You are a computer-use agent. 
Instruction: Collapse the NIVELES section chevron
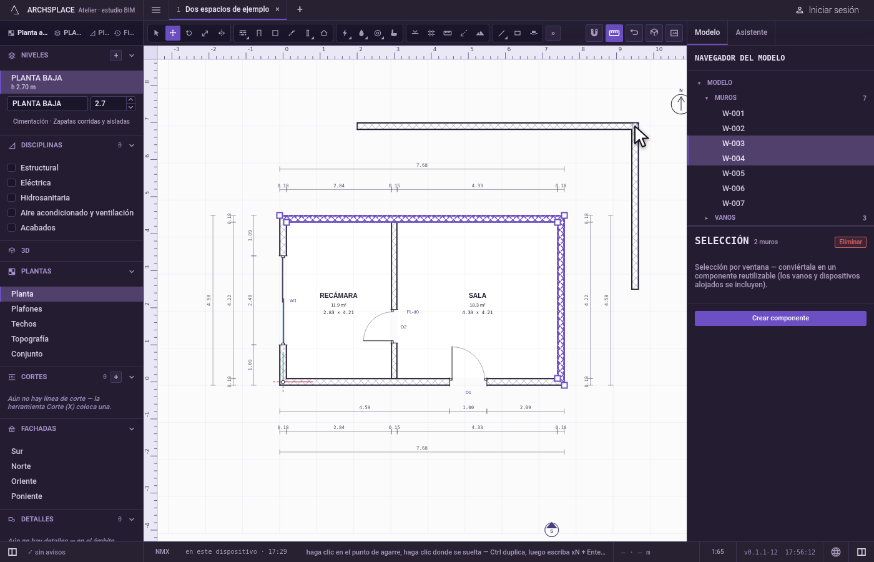pyautogui.click(x=132, y=56)
